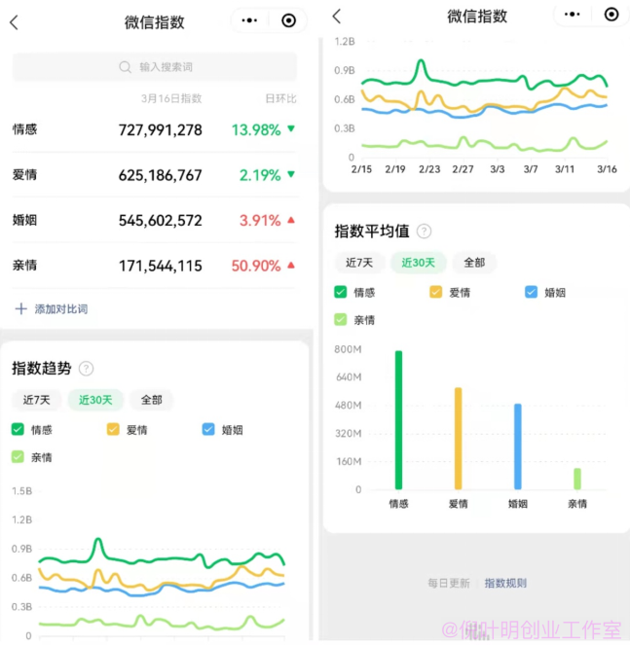Click the 情感 keyword row label

tap(24, 129)
